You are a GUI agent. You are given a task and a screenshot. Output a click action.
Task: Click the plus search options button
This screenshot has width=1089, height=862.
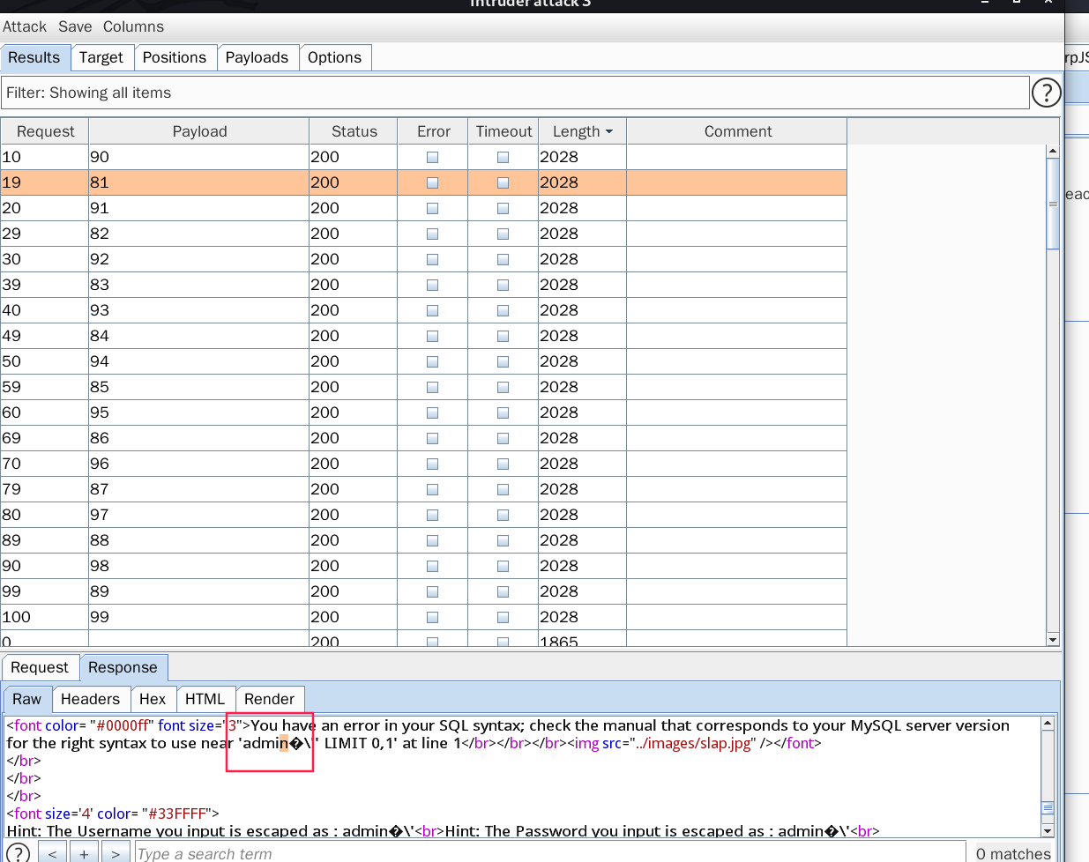click(x=84, y=853)
